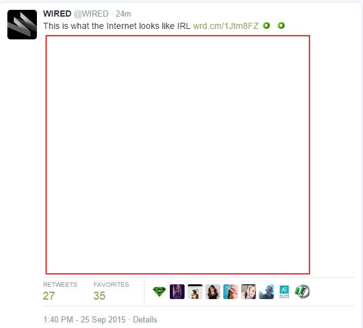Open the green diamond shield avatar
This screenshot has width=363, height=328.
click(x=159, y=292)
